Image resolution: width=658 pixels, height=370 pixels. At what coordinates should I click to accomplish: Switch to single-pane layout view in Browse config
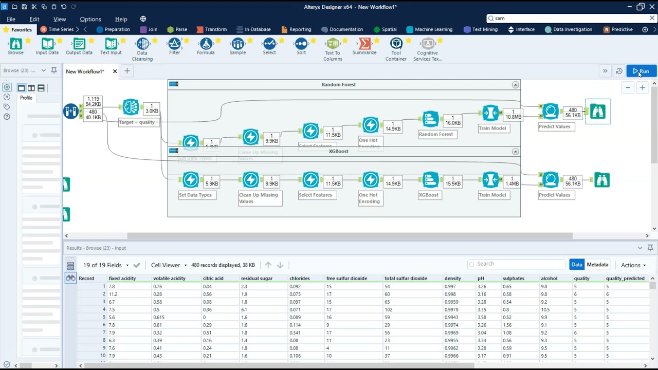pos(21,88)
